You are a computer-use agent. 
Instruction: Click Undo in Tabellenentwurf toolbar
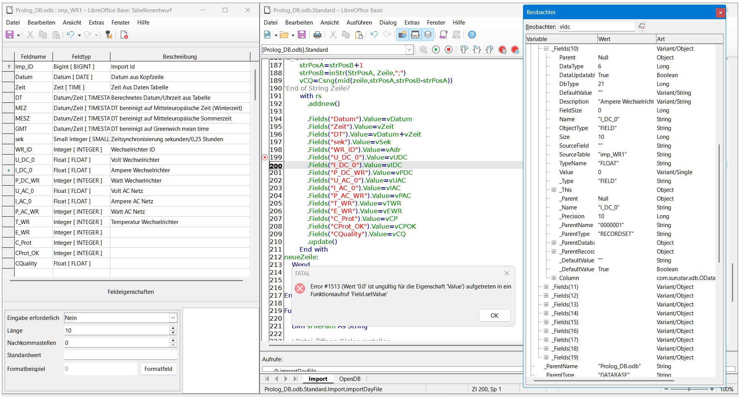[x=70, y=35]
